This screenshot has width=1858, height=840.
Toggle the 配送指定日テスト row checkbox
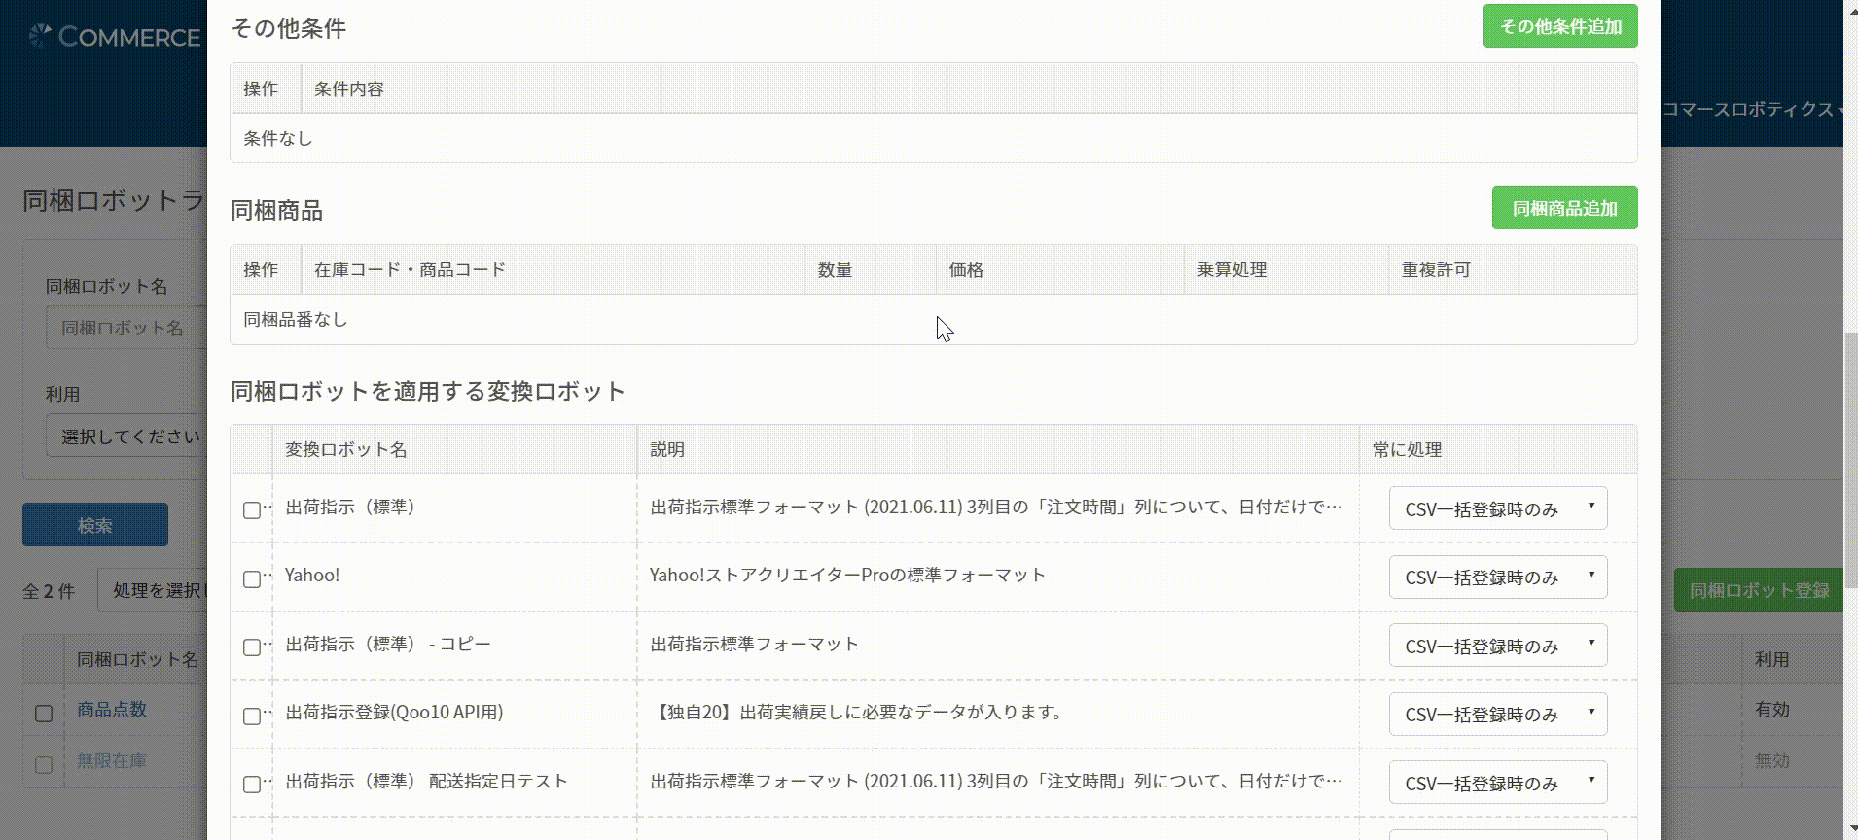coord(252,785)
